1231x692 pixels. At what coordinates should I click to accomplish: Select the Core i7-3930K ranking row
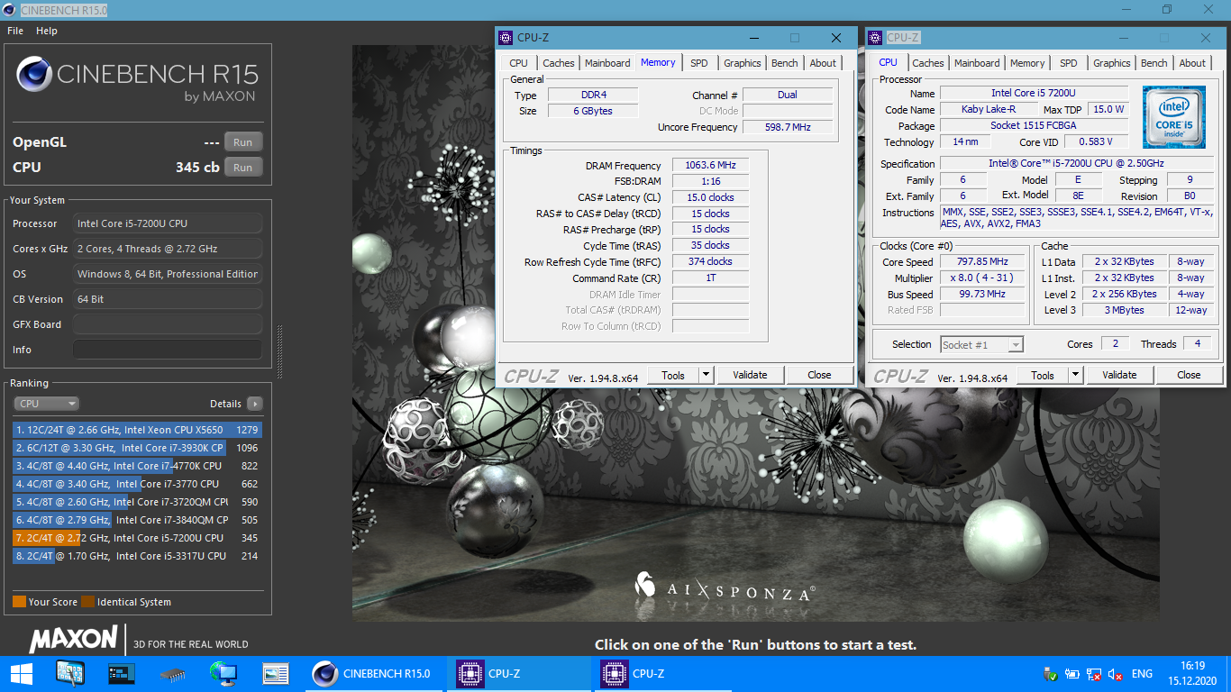[138, 448]
